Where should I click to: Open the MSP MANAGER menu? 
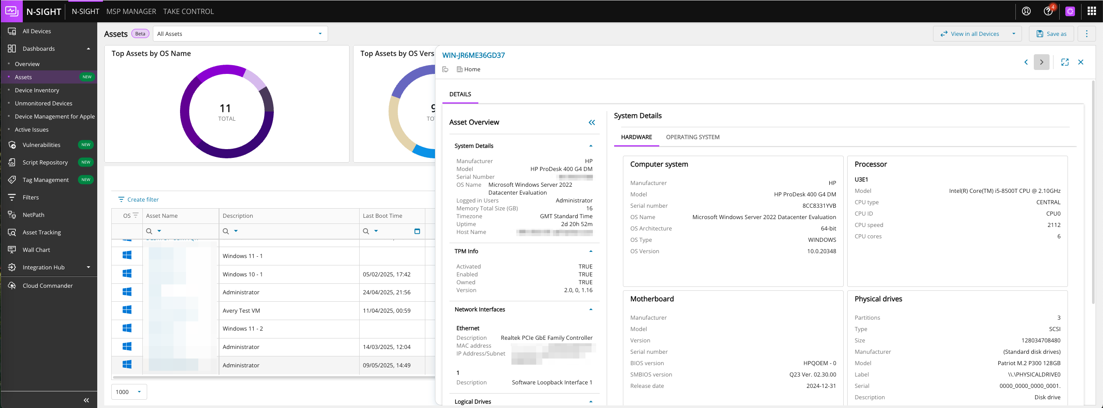(x=131, y=11)
